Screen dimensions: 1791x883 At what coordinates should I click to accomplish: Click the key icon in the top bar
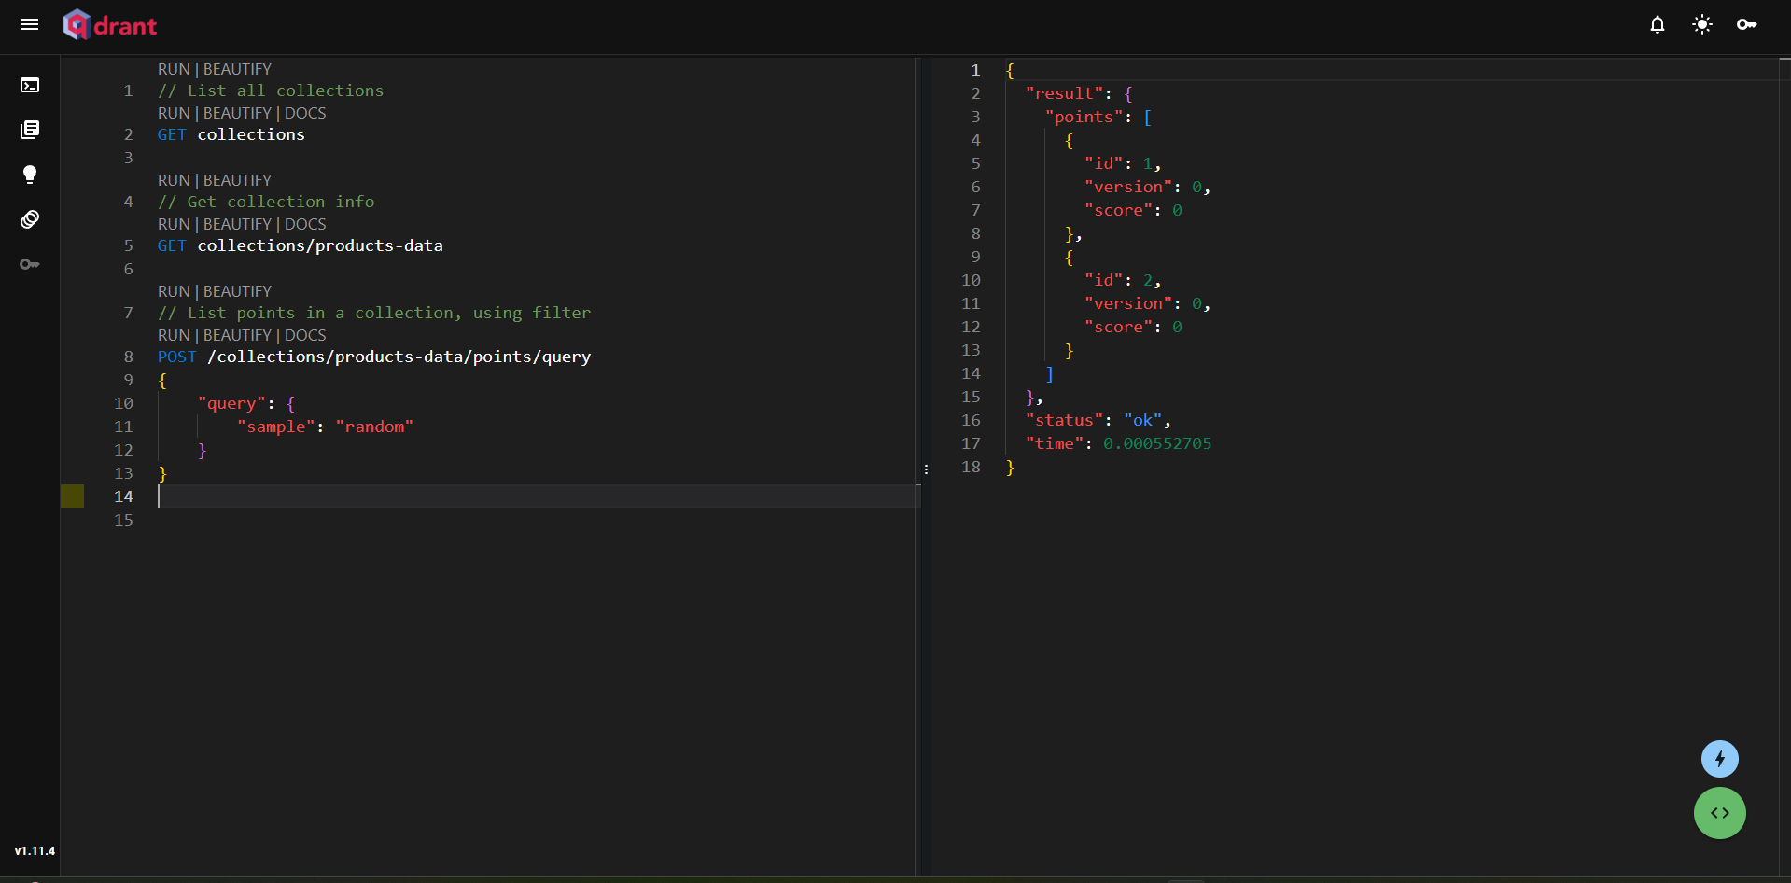(1747, 24)
